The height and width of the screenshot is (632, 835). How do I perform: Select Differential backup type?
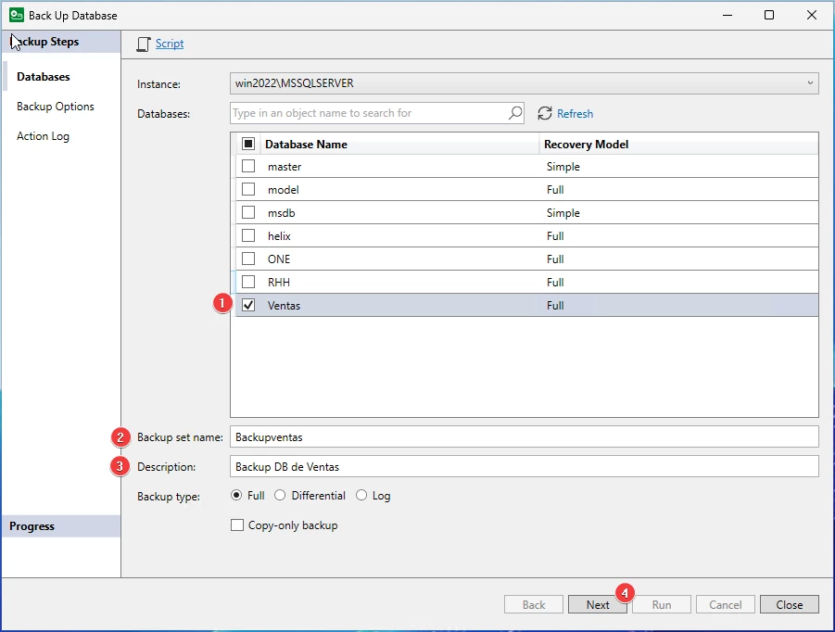pyautogui.click(x=280, y=495)
